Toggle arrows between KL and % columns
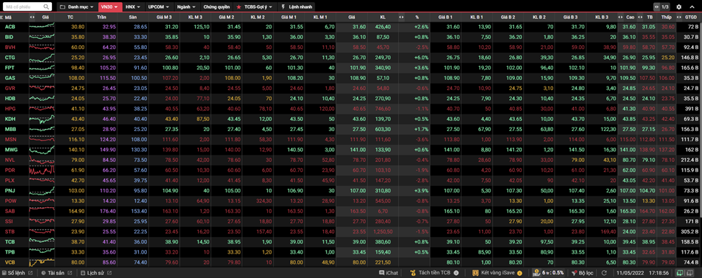Viewport: 702px width, 278px height. click(402, 17)
